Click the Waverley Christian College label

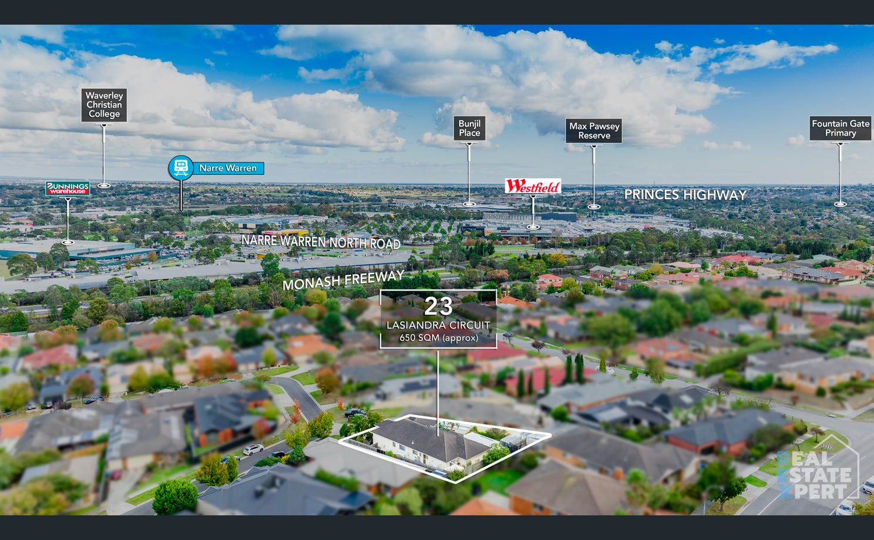(x=104, y=105)
